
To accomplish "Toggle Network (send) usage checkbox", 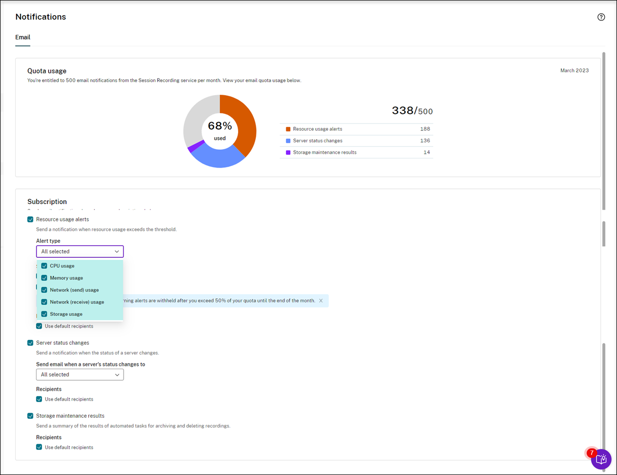I will (45, 290).
